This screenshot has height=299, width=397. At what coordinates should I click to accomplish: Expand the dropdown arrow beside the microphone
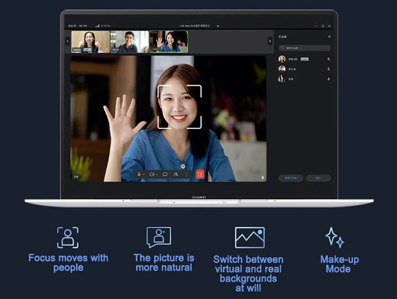(143, 174)
